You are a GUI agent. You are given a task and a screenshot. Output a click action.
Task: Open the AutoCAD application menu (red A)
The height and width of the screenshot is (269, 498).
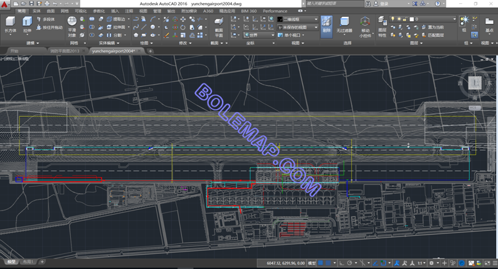(4, 4)
